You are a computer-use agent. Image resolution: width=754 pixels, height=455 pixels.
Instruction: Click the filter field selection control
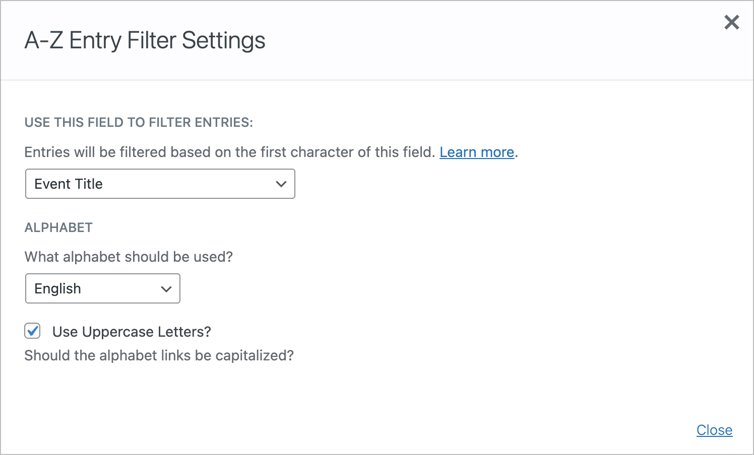point(160,184)
